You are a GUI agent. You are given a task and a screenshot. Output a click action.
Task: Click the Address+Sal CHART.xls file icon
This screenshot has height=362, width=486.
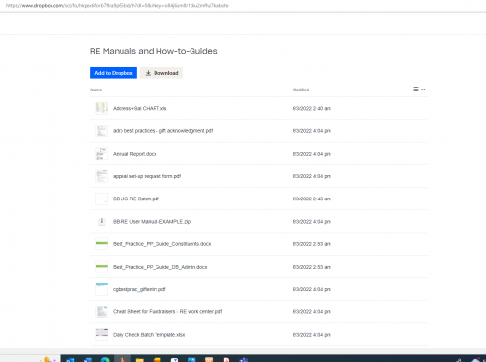pyautogui.click(x=101, y=108)
